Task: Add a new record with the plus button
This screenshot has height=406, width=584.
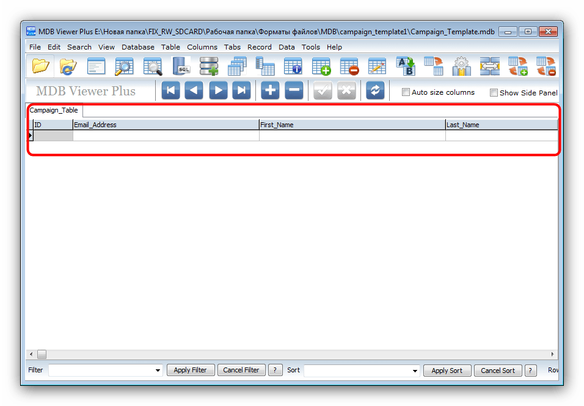Action: coord(270,91)
